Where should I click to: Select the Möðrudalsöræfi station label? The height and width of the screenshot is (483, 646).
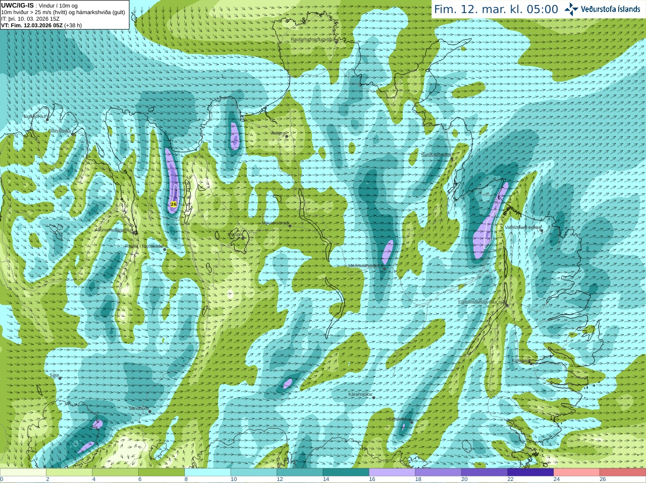(x=365, y=266)
